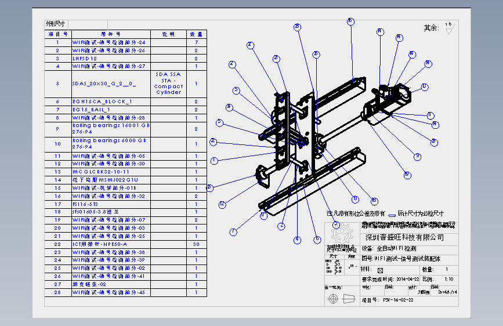
Task: Click the first-angle projection symbol in title block
Action: (x=342, y=299)
